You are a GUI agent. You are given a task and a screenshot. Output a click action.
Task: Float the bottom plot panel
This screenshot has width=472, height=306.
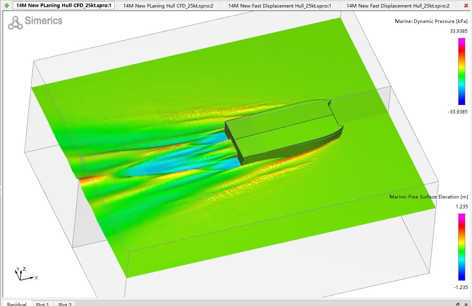pyautogui.click(x=458, y=304)
